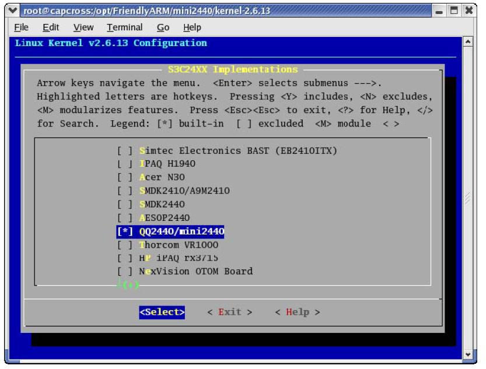Minimize the terminal window
The image size is (486, 369).
point(439,11)
